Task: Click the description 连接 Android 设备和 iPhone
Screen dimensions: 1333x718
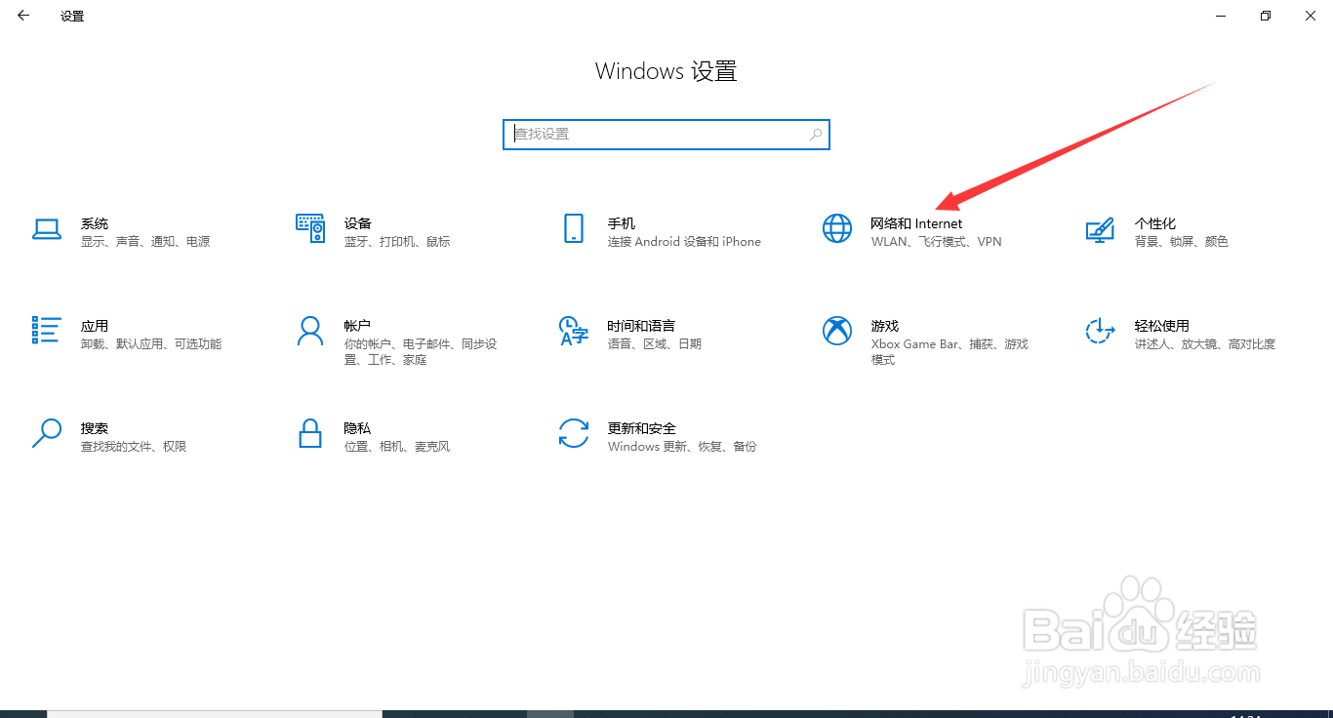Action: (x=684, y=242)
